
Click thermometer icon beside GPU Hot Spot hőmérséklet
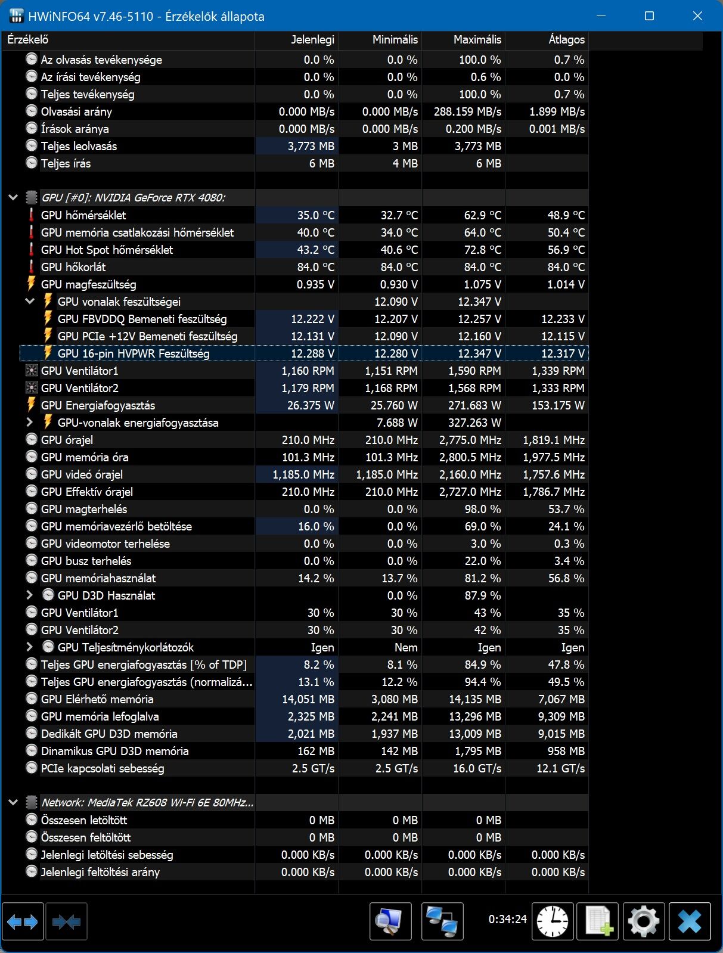click(x=32, y=250)
